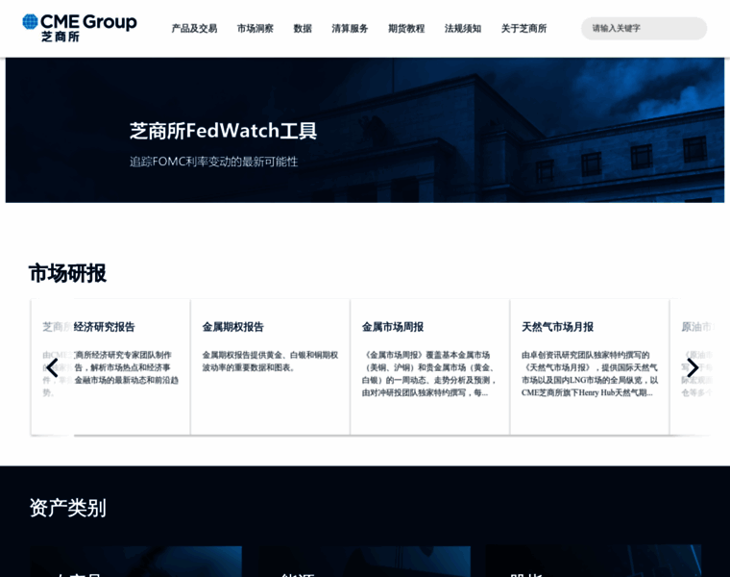The height and width of the screenshot is (577, 730).
Task: Open the 期货教程 menu
Action: tap(406, 29)
